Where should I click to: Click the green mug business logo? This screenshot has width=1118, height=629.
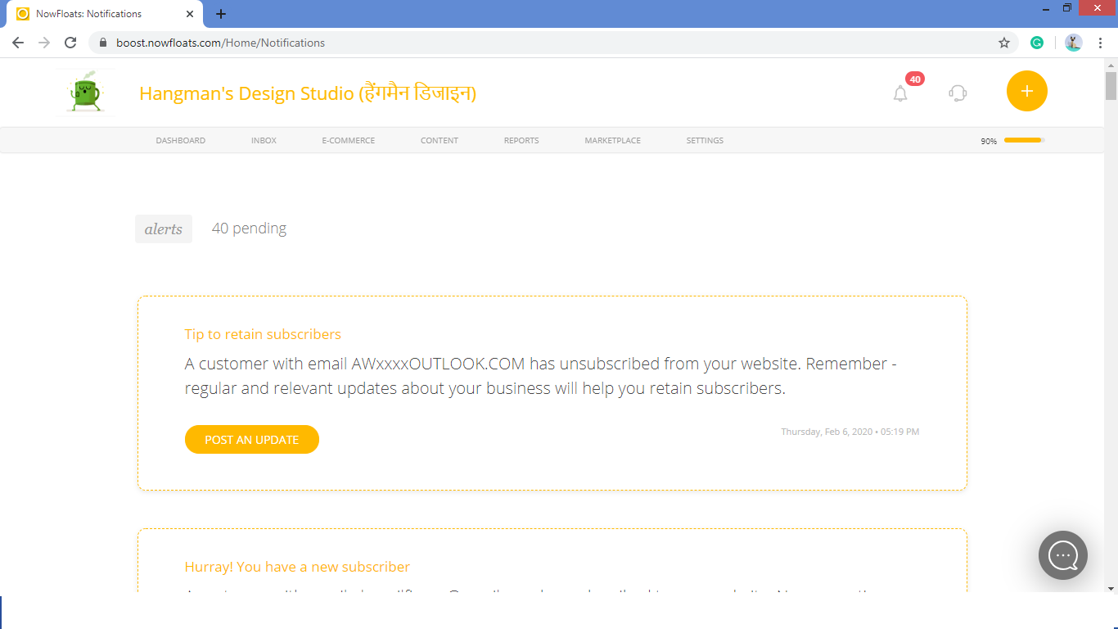(x=86, y=93)
